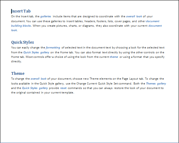Click the words 'Page Layout tab'
The image size is (179, 143).
133,79
